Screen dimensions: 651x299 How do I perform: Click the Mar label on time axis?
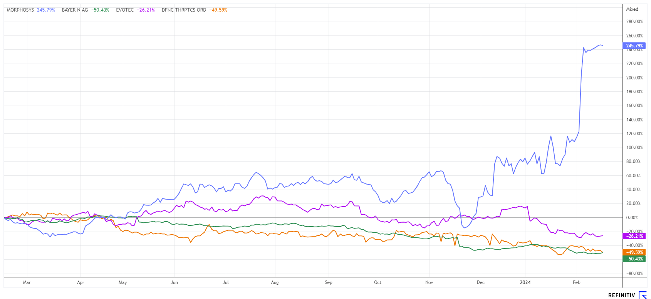[x=27, y=282]
